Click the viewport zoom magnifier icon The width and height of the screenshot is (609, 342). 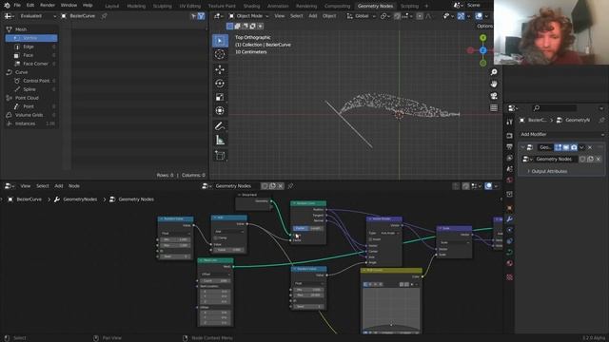494,72
